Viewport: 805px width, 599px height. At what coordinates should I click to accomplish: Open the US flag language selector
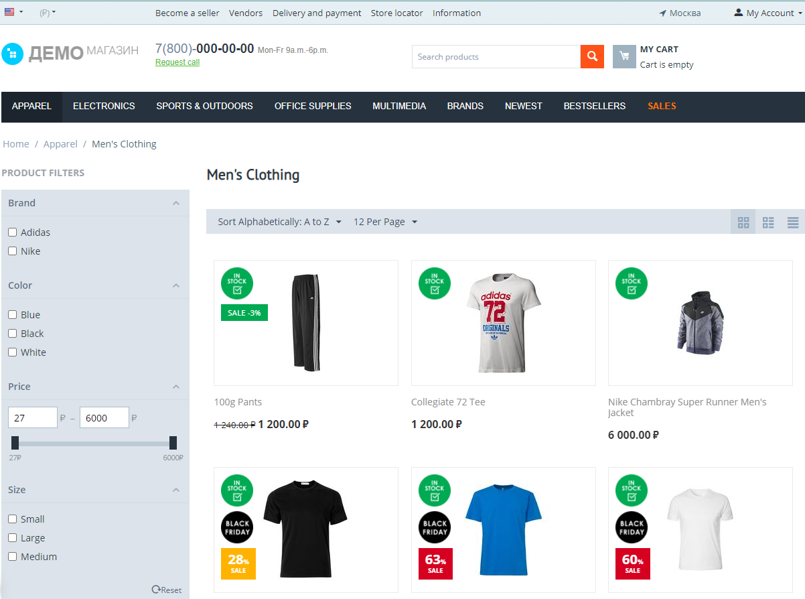13,12
